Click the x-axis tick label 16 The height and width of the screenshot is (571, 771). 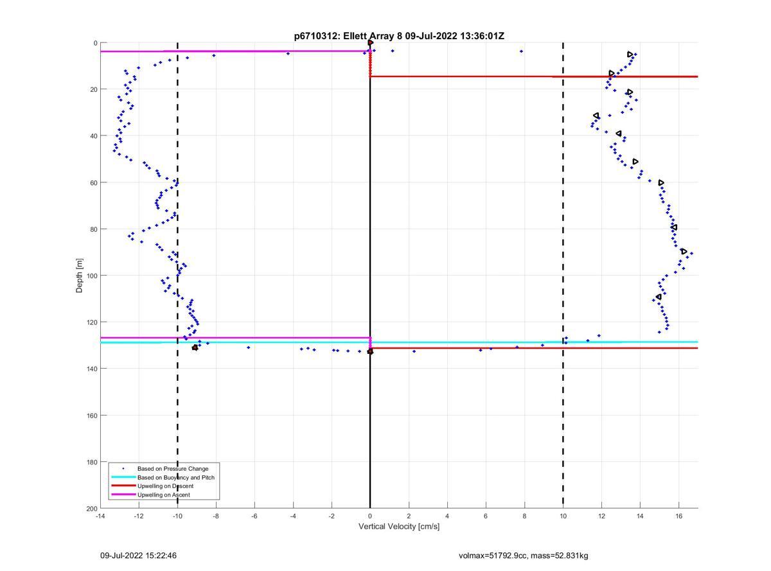click(678, 516)
